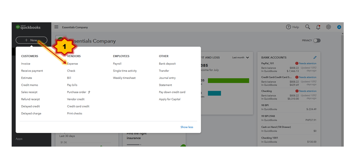Open Print checks
The width and height of the screenshot is (349, 164).
coord(74,113)
